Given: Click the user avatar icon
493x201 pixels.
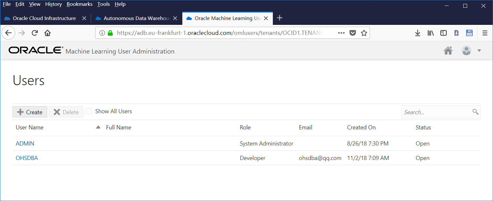Looking at the screenshot, I should click(466, 50).
